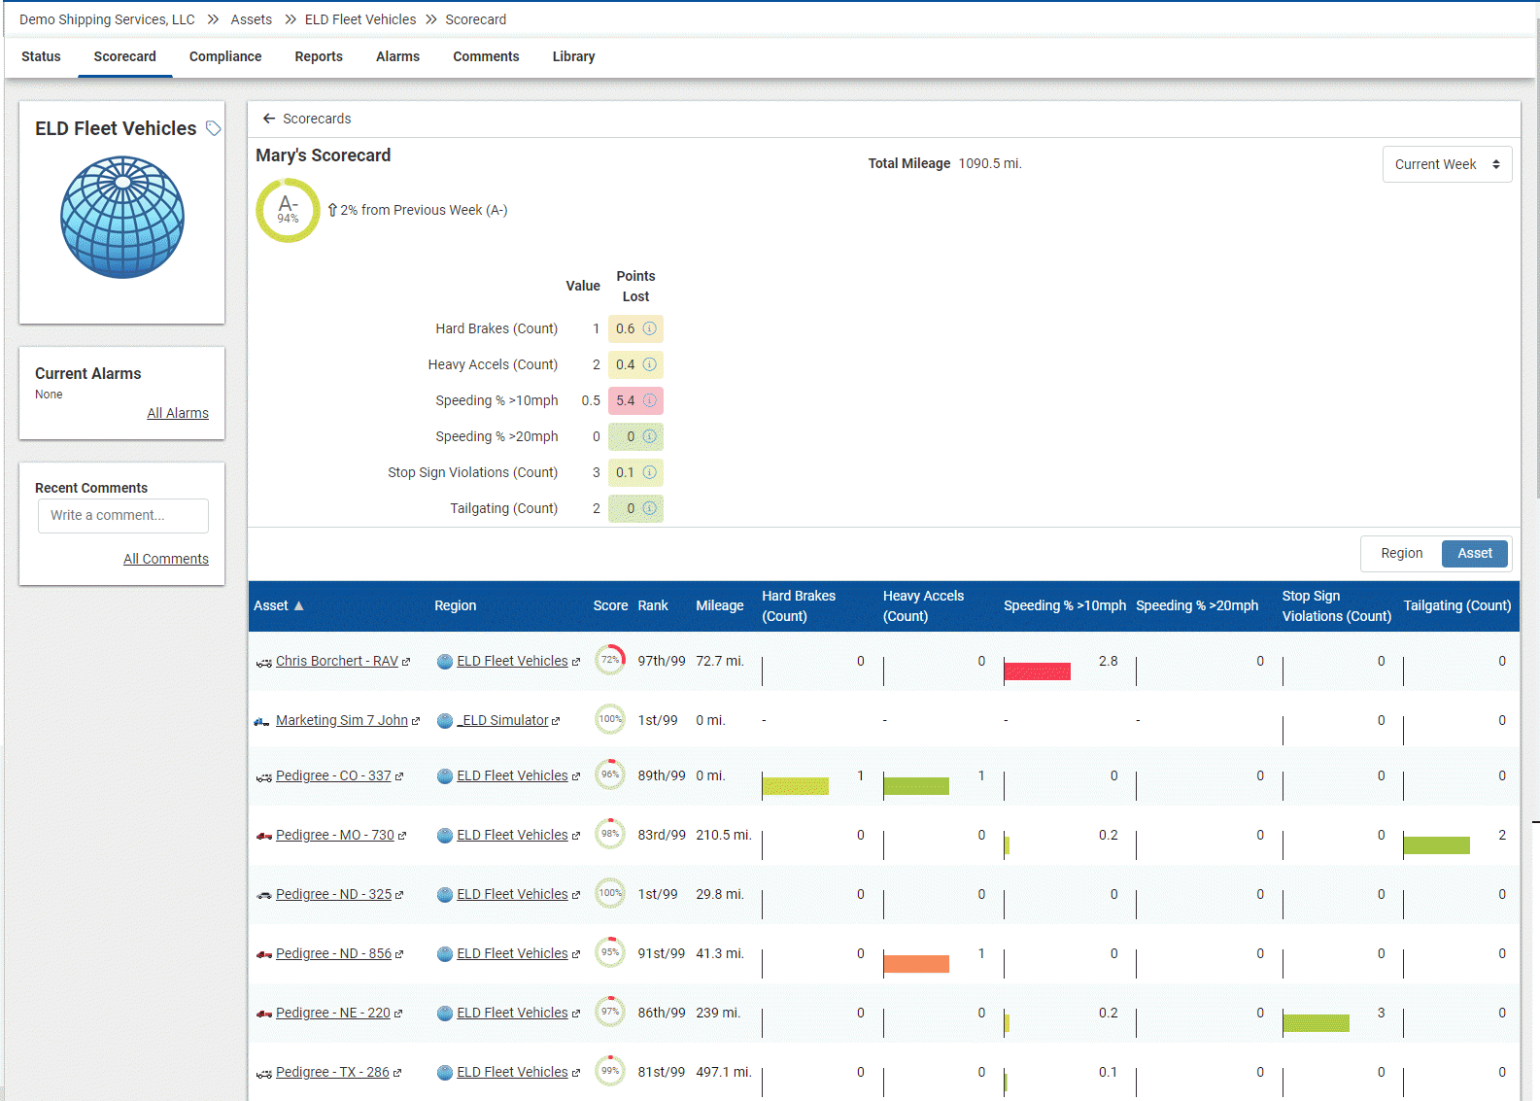Switch to the Alarms tab

[x=397, y=56]
